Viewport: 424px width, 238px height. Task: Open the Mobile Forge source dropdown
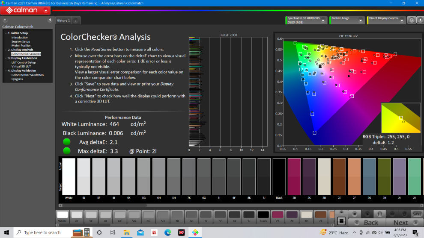pyautogui.click(x=361, y=20)
